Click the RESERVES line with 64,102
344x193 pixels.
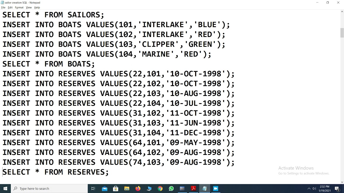[119, 153]
